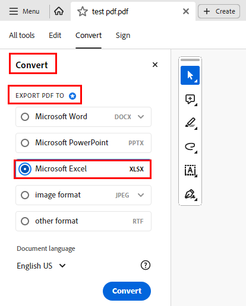This screenshot has height=306, width=246.
Task: Click the RTF format label
Action: (x=138, y=221)
